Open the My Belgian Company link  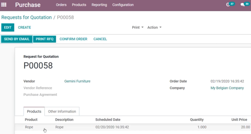[x=227, y=88]
